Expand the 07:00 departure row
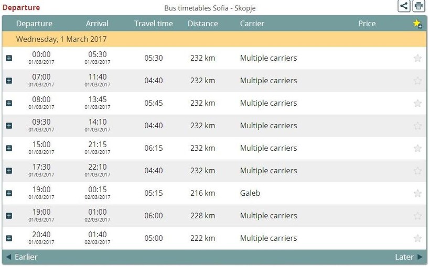The width and height of the screenshot is (430, 267). point(9,81)
